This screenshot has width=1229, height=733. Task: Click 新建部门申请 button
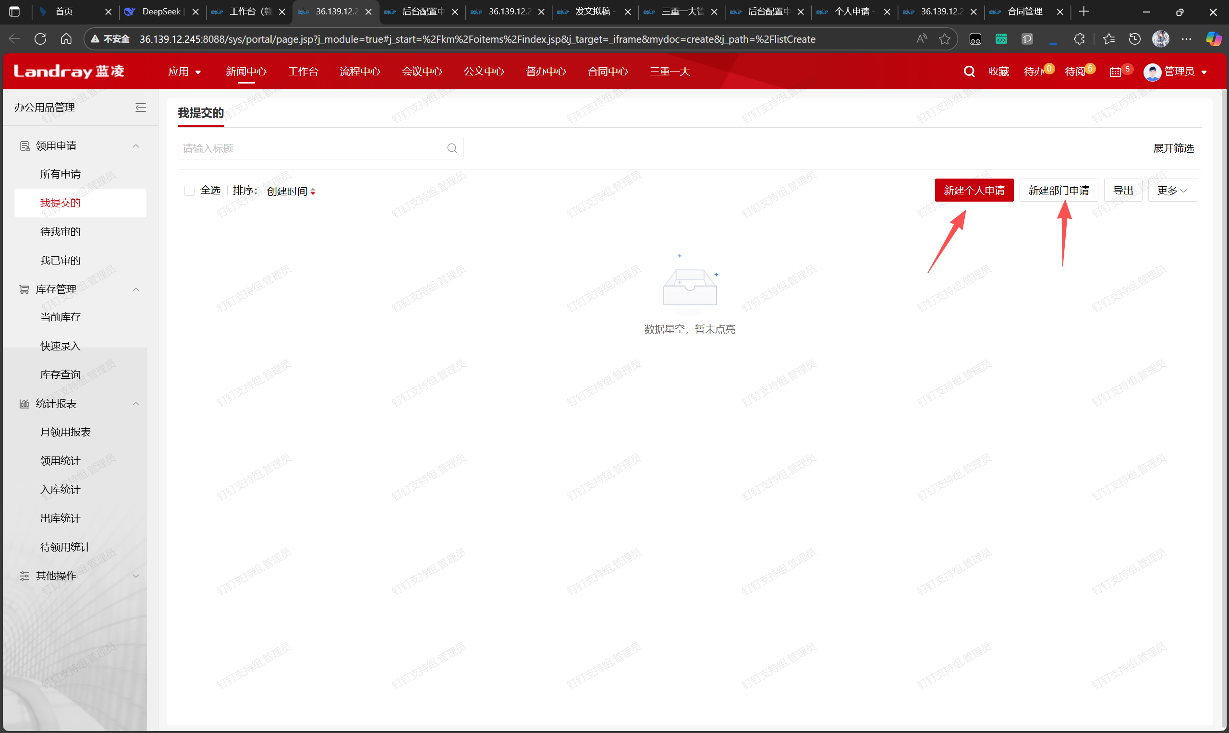1058,191
